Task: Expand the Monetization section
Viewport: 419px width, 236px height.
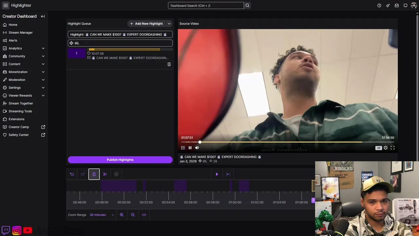Action: [x=43, y=72]
